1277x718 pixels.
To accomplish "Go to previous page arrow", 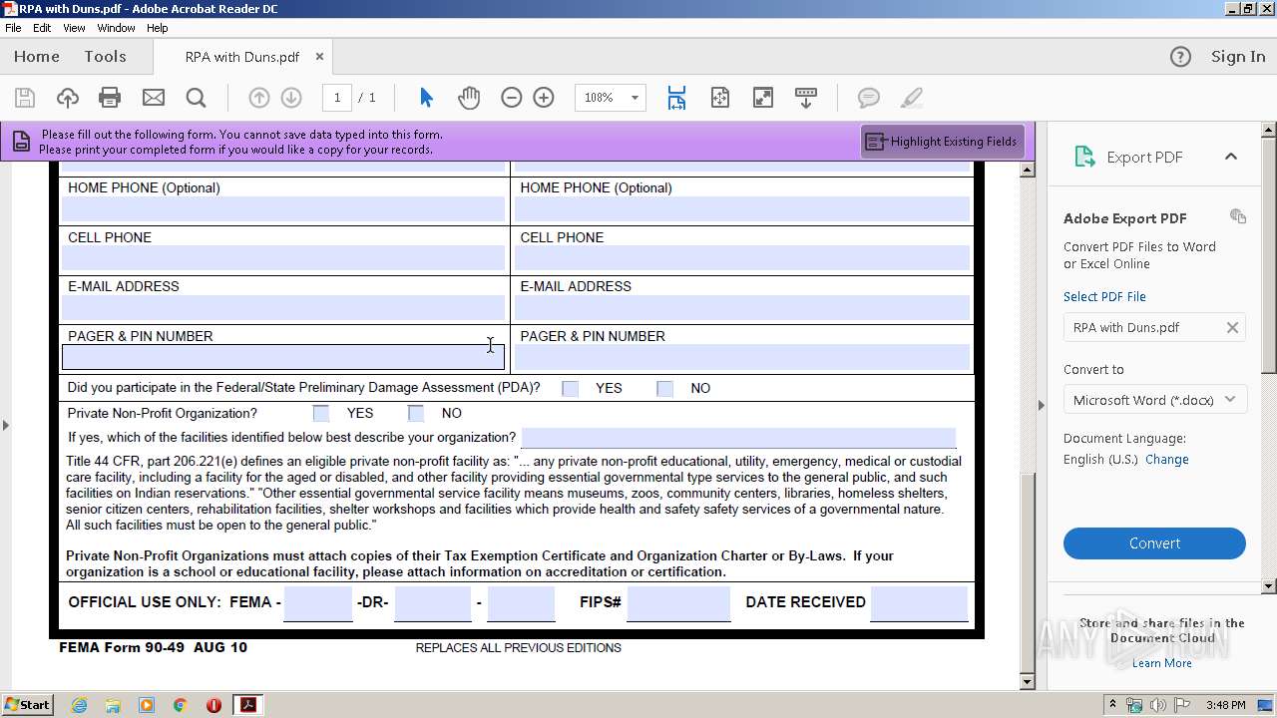I will point(258,98).
